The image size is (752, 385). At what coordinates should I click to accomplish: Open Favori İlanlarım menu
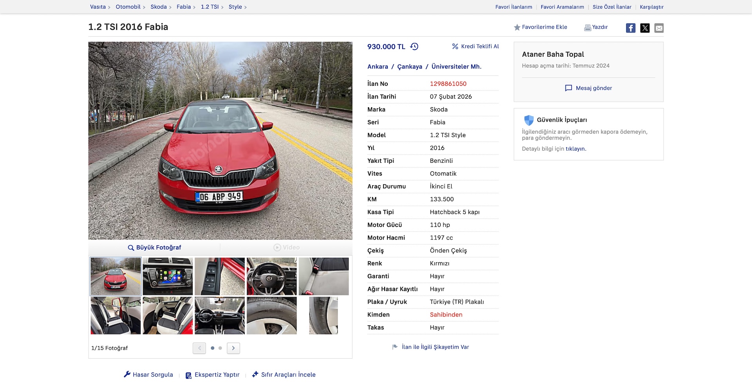point(513,7)
